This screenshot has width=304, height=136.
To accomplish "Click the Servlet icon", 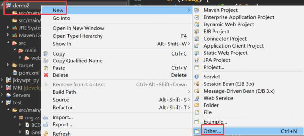I will coord(197,77).
